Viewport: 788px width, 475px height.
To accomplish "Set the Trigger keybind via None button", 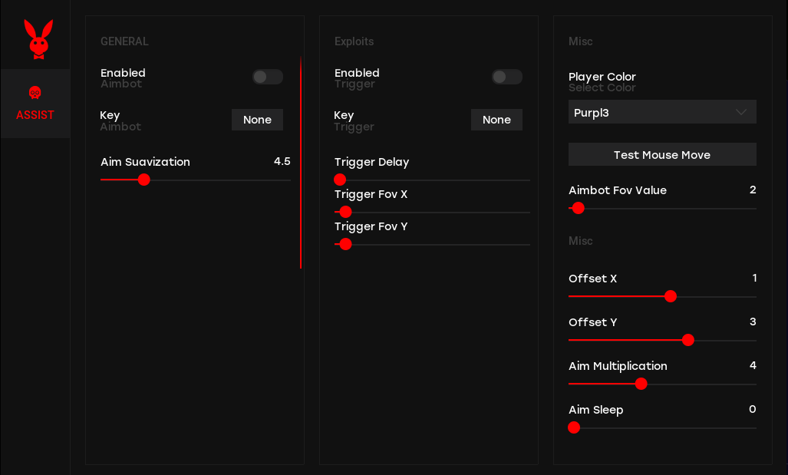I will [496, 120].
